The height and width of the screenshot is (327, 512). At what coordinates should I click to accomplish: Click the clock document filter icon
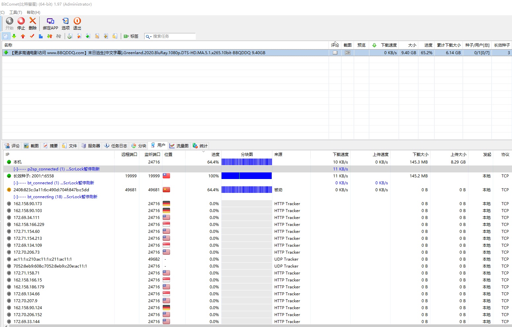70,36
